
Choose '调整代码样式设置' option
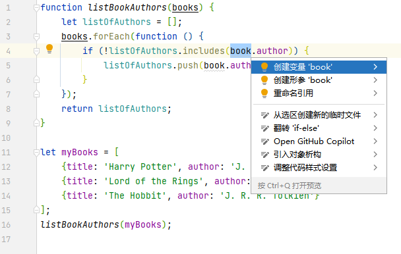pos(319,168)
